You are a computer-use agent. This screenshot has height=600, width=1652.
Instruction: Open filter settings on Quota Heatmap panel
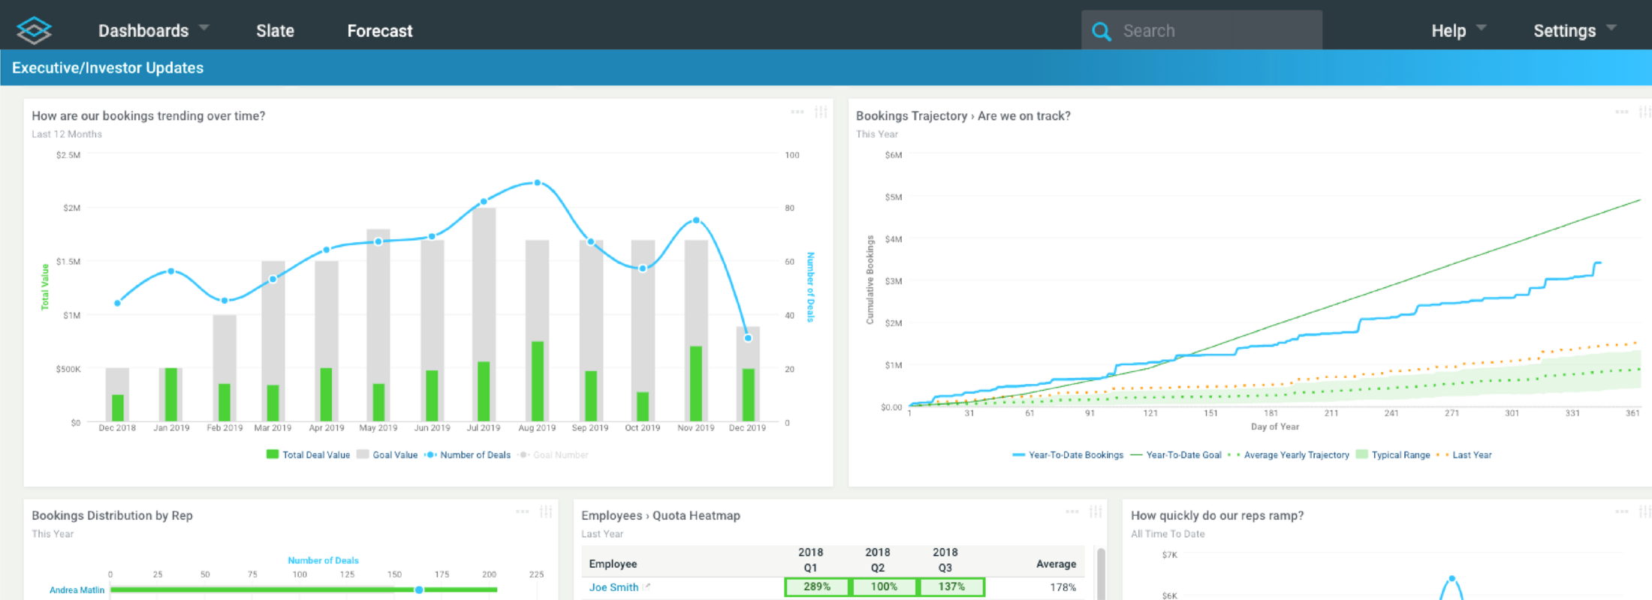coord(1096,511)
